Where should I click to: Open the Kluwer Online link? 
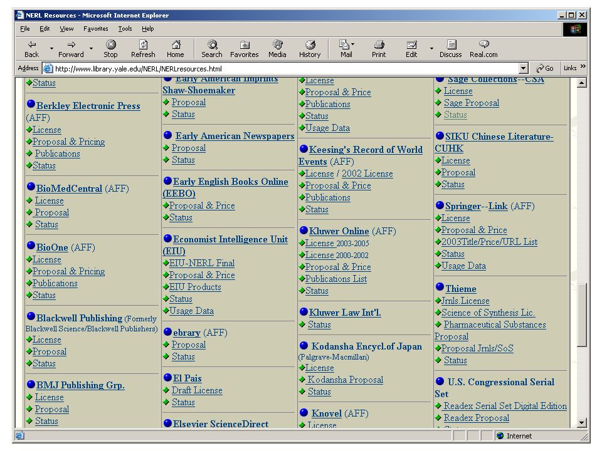coord(339,231)
